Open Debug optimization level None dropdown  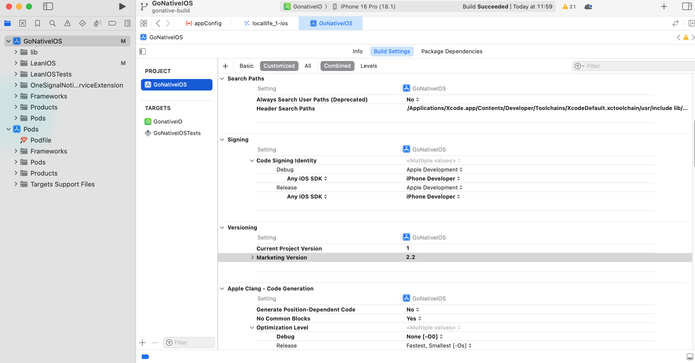click(425, 337)
